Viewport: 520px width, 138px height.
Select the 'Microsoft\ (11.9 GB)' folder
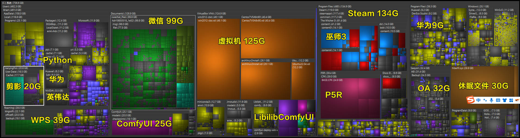pos(89,21)
